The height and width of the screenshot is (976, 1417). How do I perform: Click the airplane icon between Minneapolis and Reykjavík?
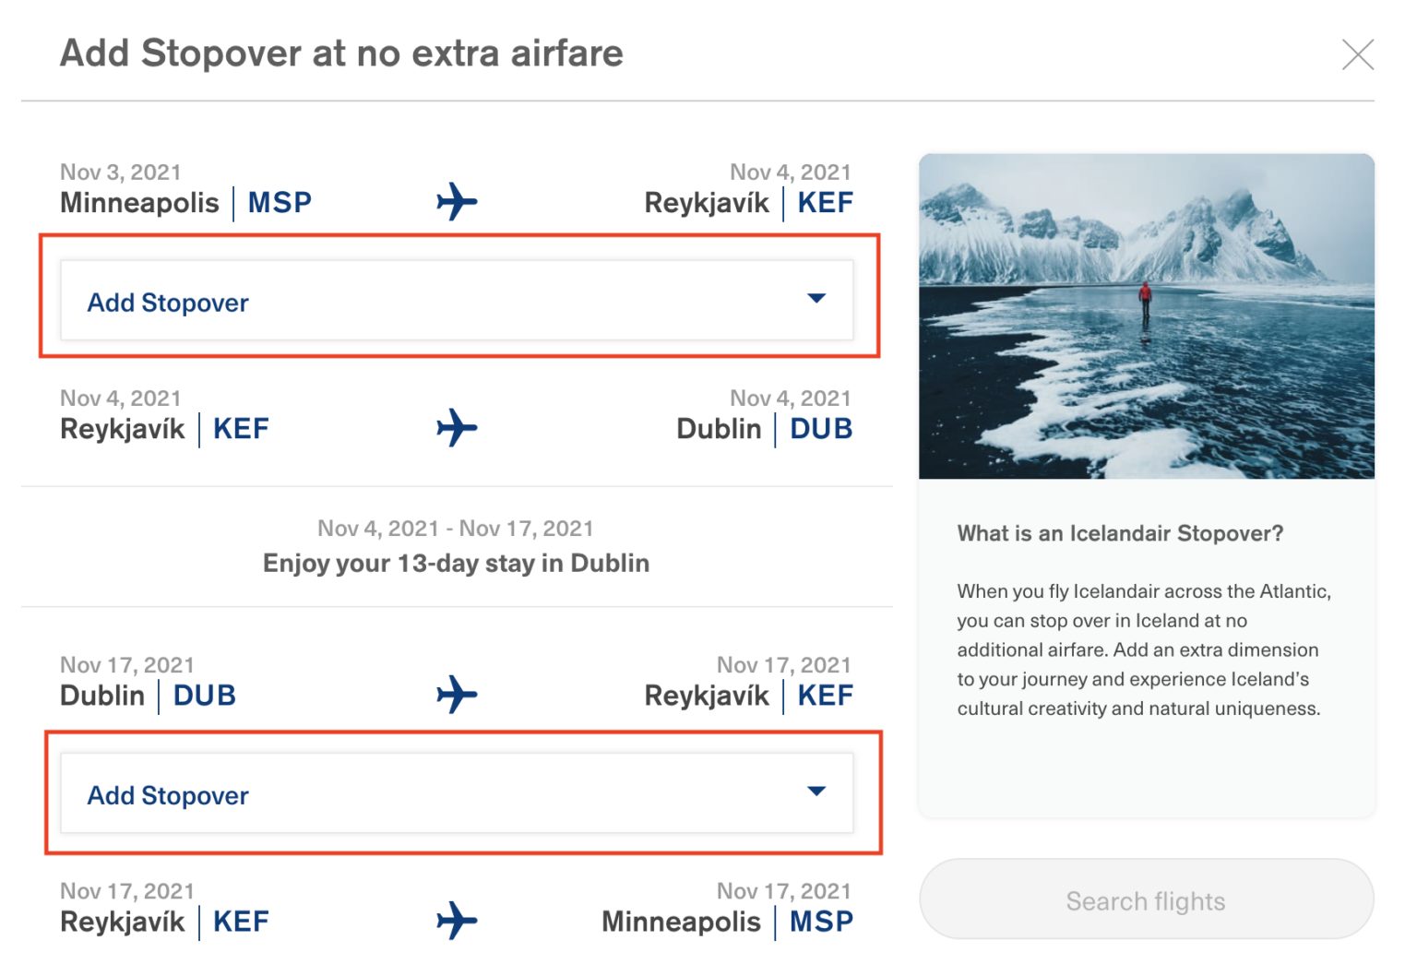[457, 201]
